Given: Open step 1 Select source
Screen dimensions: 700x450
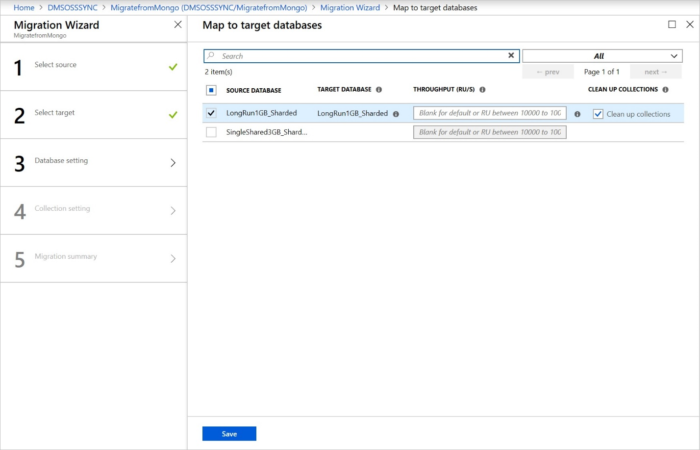Looking at the screenshot, I should (x=94, y=67).
